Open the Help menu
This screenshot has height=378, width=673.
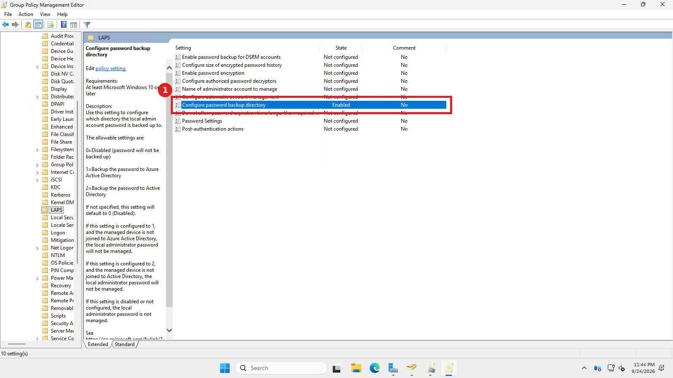[x=62, y=14]
